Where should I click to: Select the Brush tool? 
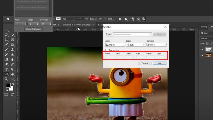coord(6,49)
